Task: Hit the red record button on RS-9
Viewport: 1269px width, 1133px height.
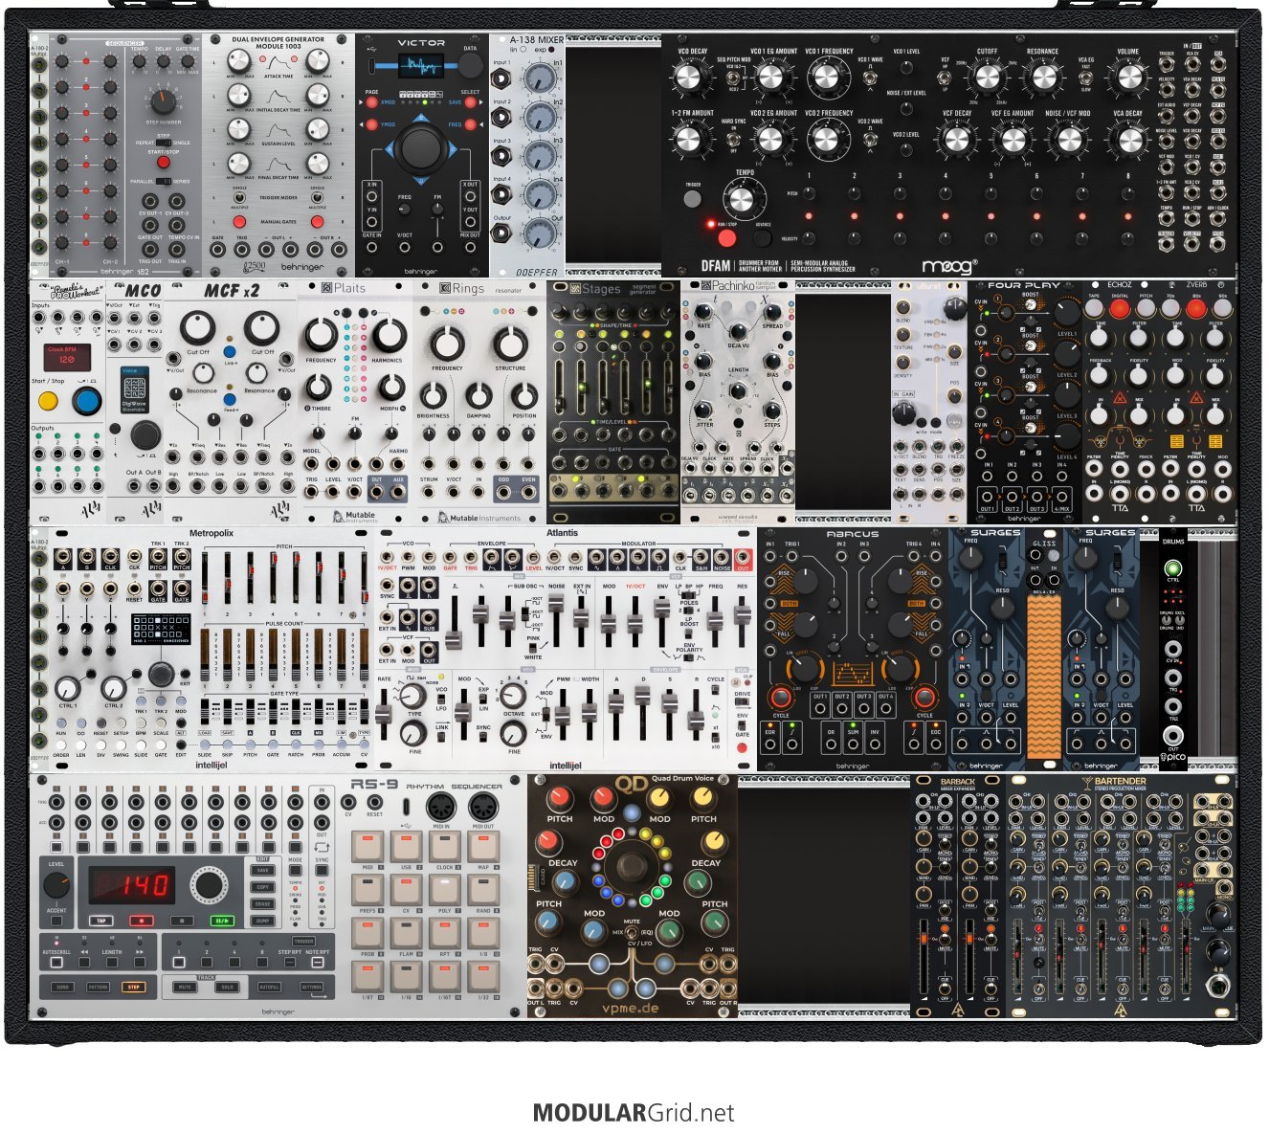Action: tap(141, 921)
